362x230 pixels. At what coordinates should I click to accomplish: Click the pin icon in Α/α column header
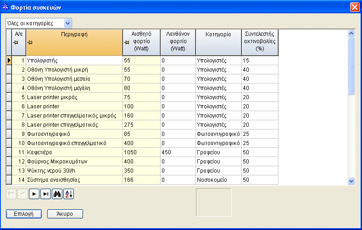[x=16, y=43]
